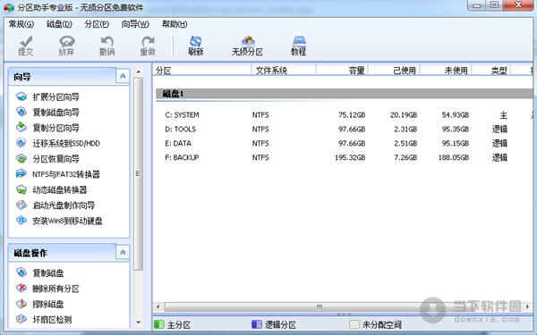This screenshot has height=335, width=537.
Task: Click the 75.12GB capacity value
Action: click(352, 115)
